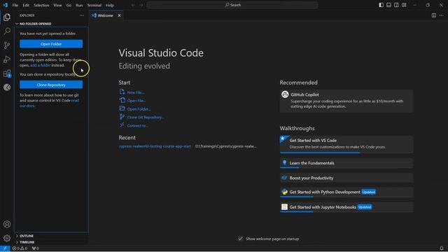Open the Extensions view
Viewport: 448px width, 252px height.
(7, 73)
